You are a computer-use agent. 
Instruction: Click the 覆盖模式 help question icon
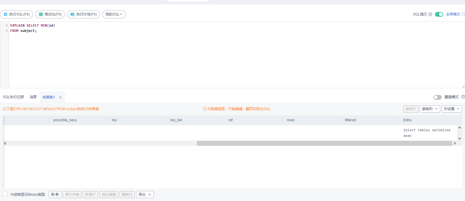click(463, 97)
